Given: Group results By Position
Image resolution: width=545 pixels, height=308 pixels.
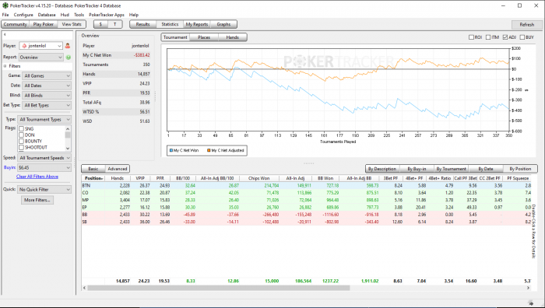Looking at the screenshot, I should point(520,169).
